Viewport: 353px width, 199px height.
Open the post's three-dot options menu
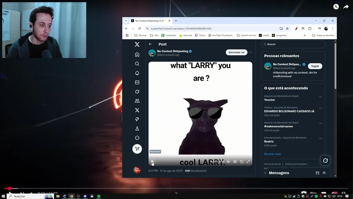tap(250, 52)
